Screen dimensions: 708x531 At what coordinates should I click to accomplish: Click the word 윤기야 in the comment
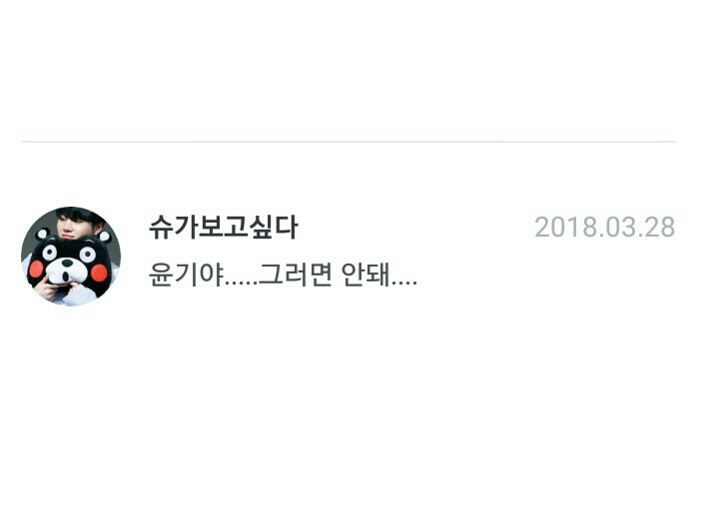(186, 274)
